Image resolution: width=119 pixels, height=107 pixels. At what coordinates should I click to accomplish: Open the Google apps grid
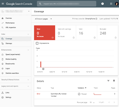(x=111, y=4)
